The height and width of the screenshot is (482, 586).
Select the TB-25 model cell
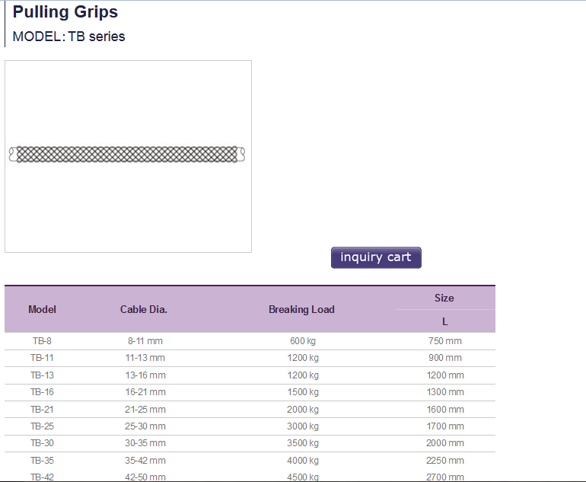coord(42,426)
